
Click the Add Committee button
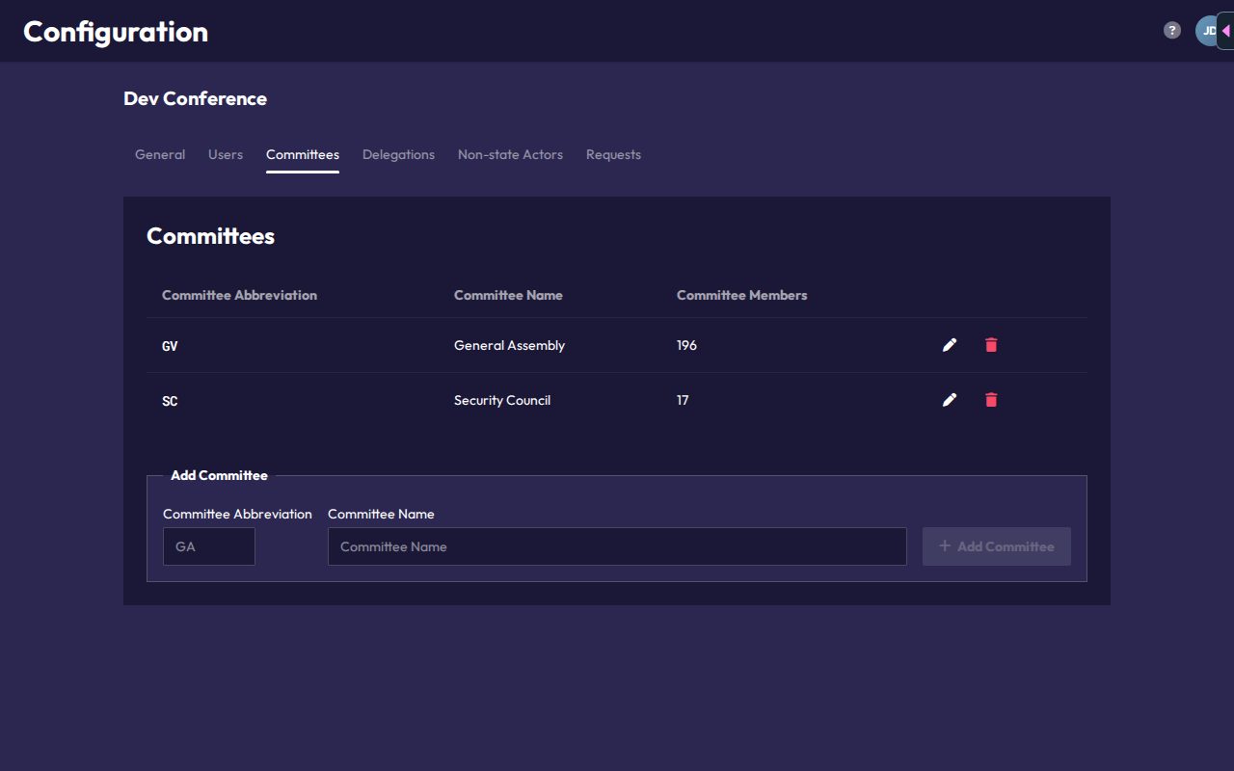[x=997, y=546]
